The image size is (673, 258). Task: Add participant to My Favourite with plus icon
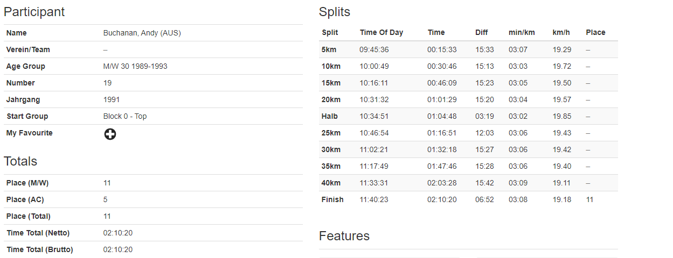click(110, 134)
